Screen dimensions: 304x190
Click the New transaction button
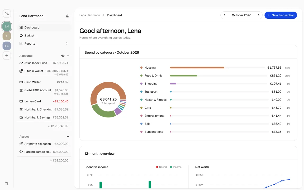(281, 15)
